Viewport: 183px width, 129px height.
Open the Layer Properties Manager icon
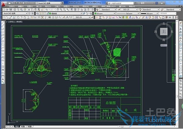point(37,13)
